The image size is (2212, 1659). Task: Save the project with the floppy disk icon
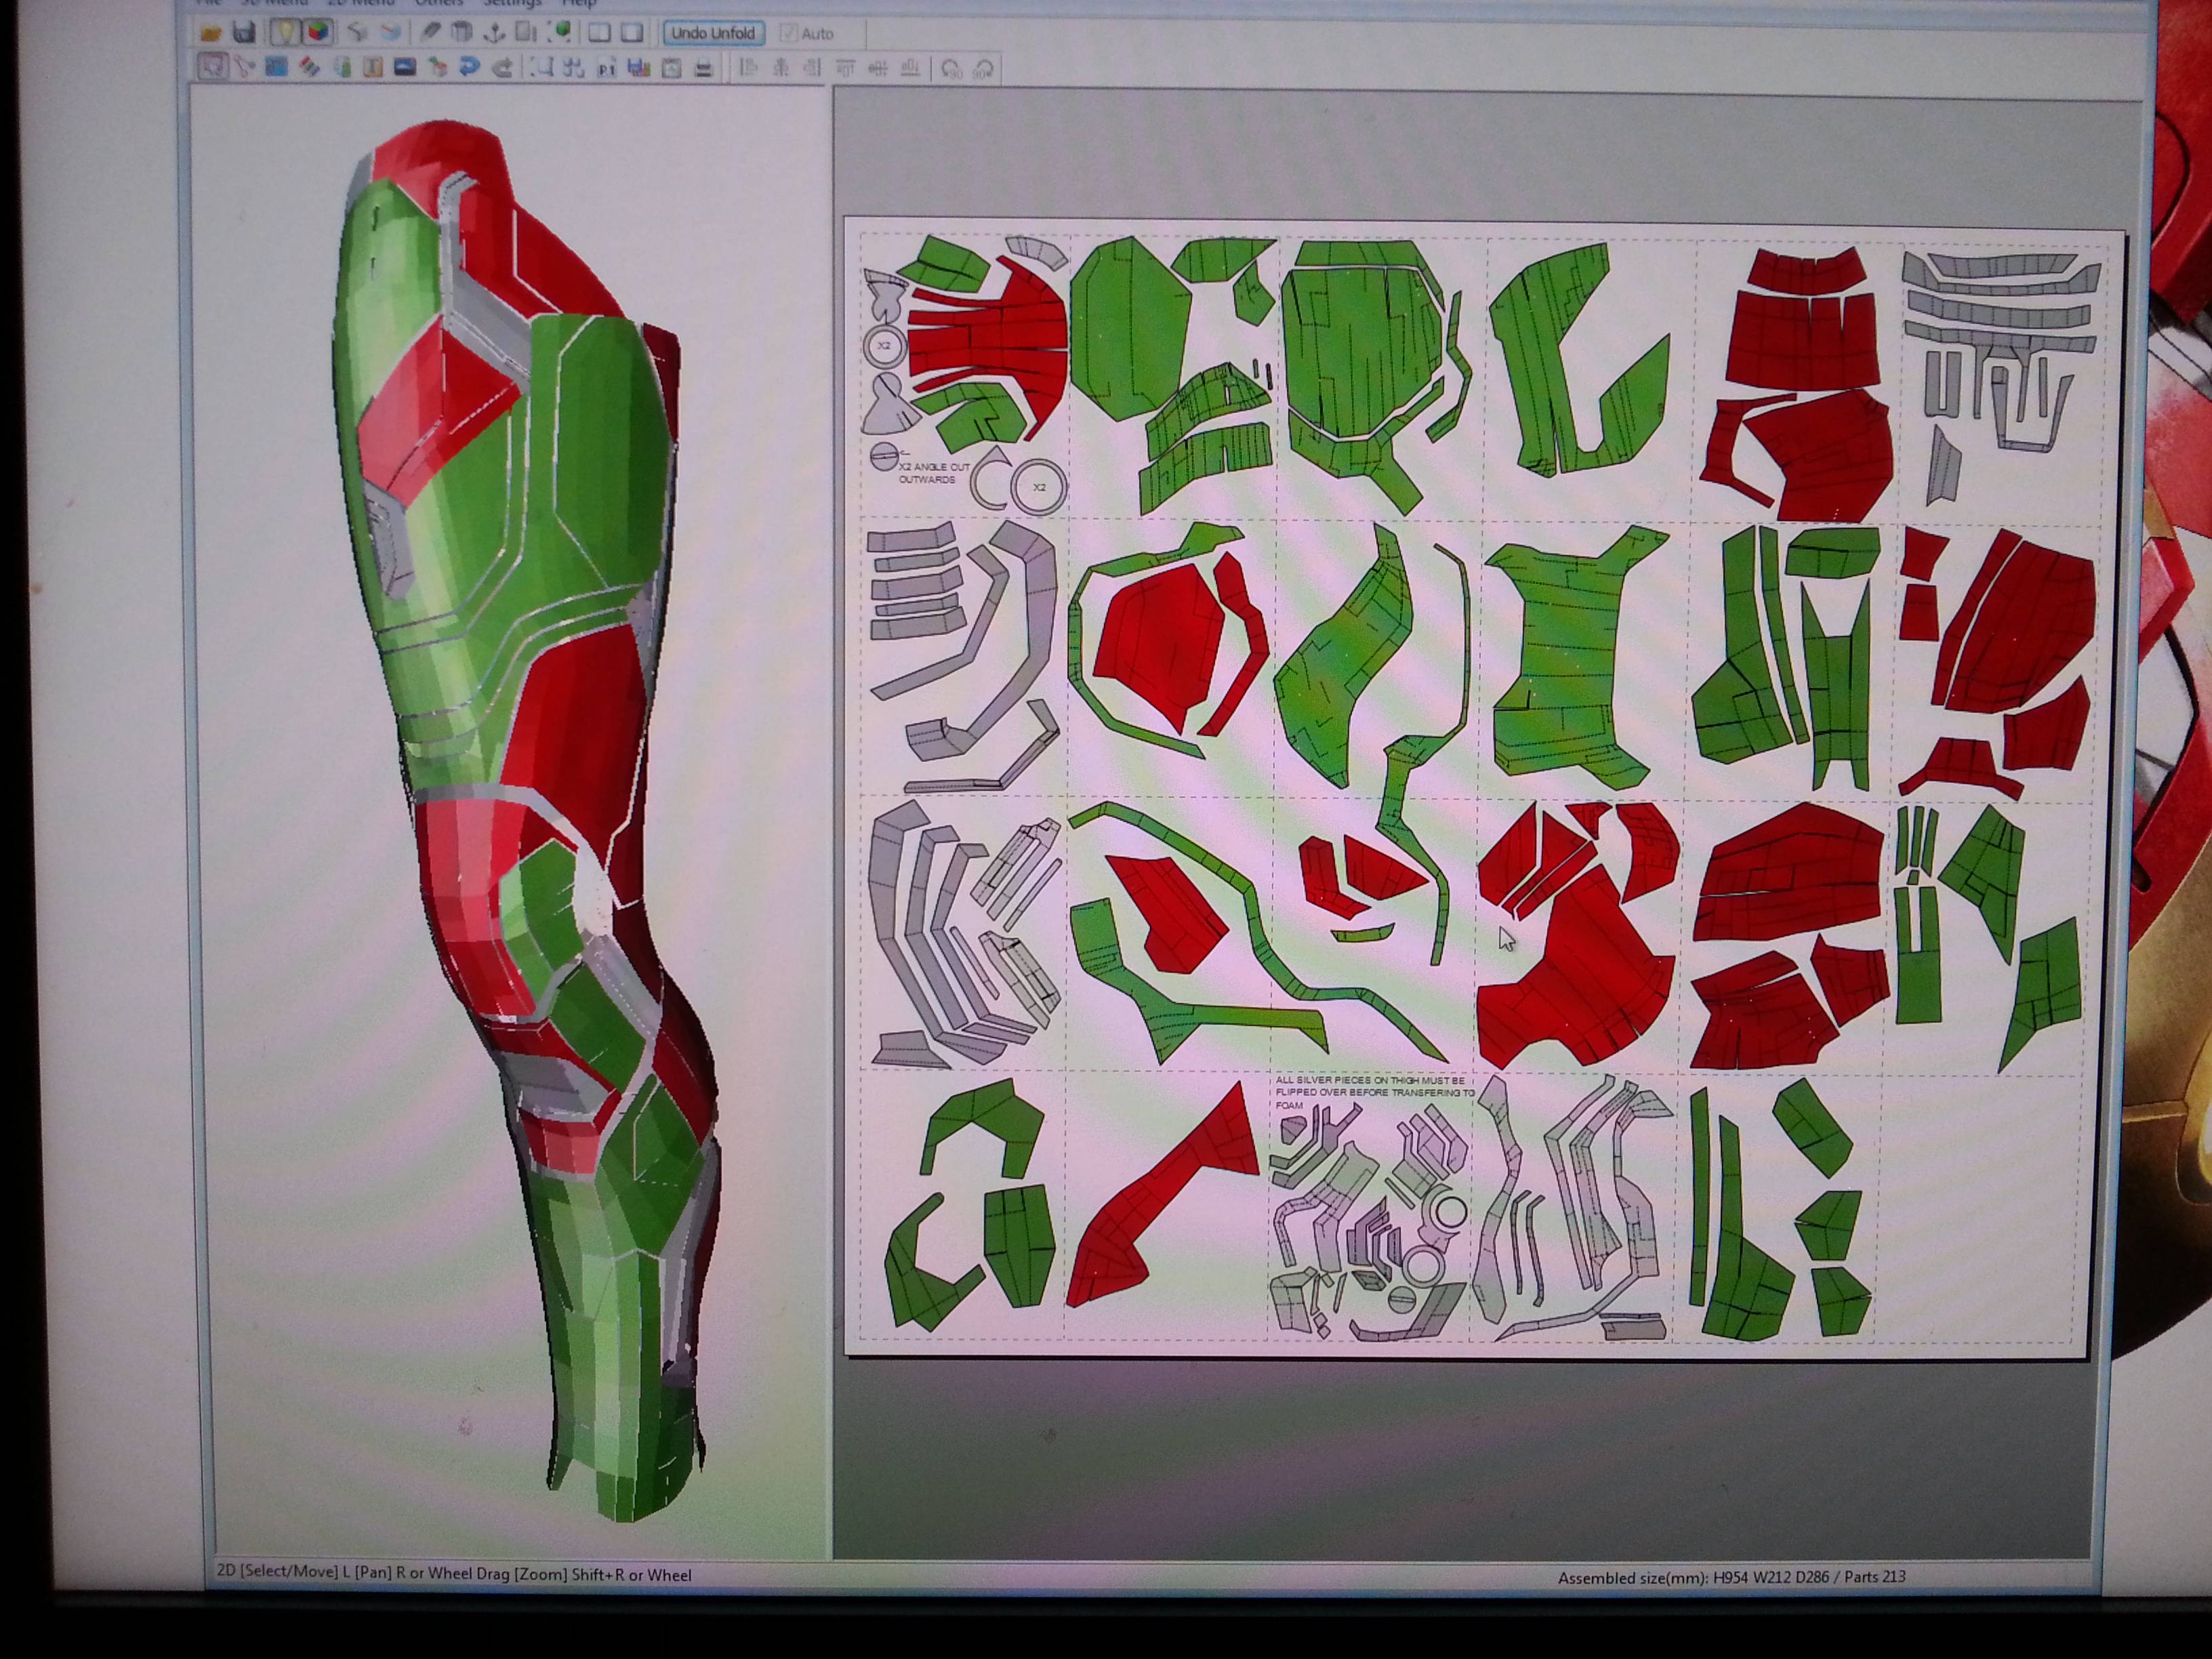(x=244, y=33)
